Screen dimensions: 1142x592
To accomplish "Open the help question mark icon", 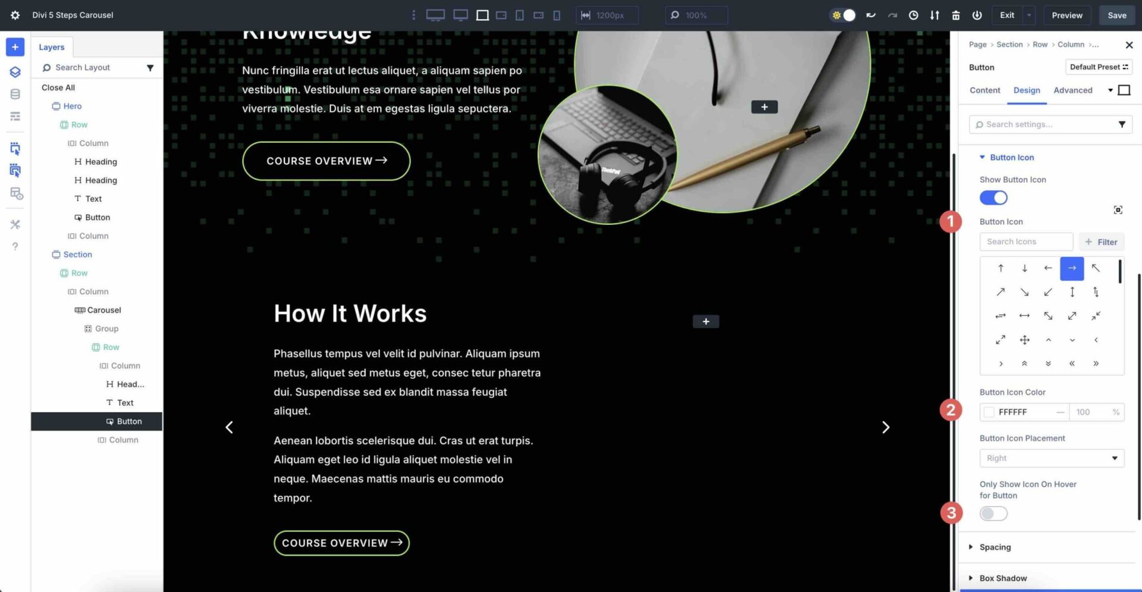I will pyautogui.click(x=15, y=246).
